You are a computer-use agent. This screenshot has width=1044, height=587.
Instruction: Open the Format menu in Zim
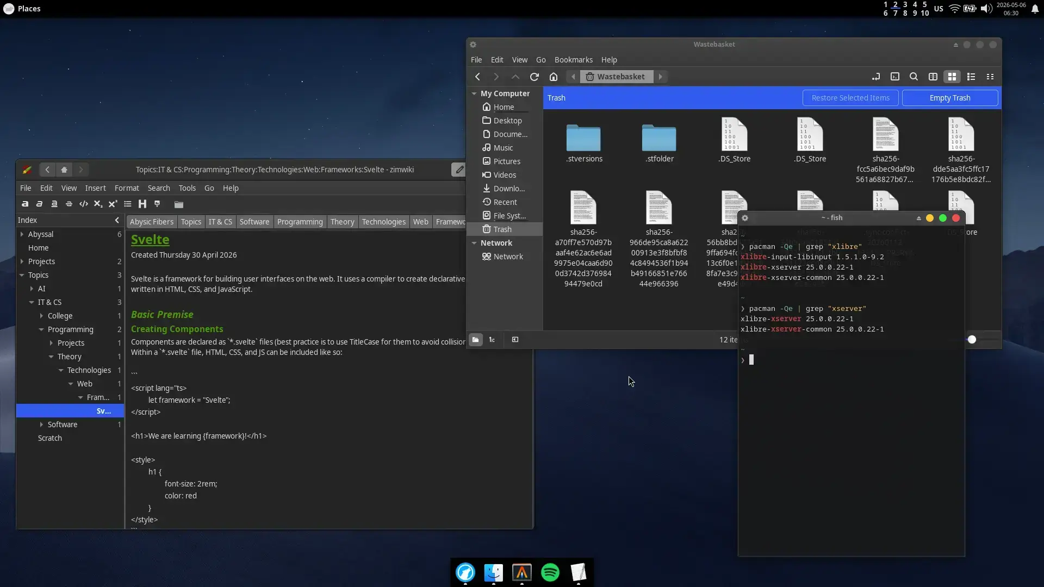coord(127,188)
